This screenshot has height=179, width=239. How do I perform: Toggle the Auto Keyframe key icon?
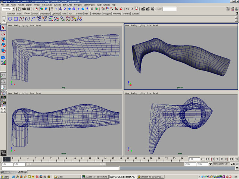[x=233, y=164]
